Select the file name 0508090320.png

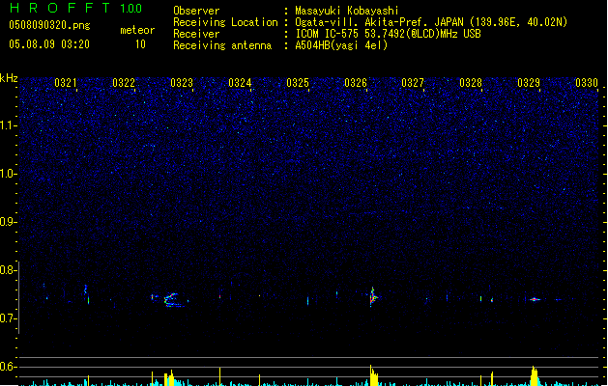click(49, 25)
